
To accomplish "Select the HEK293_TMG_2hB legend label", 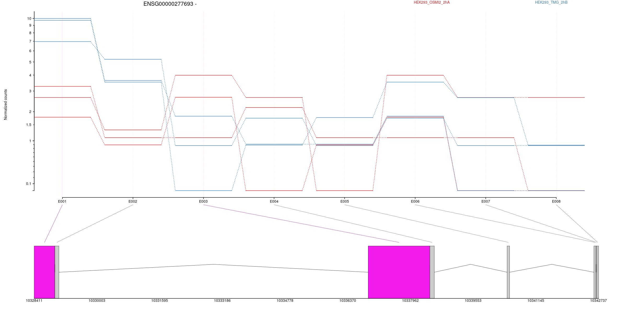I will [x=551, y=2].
